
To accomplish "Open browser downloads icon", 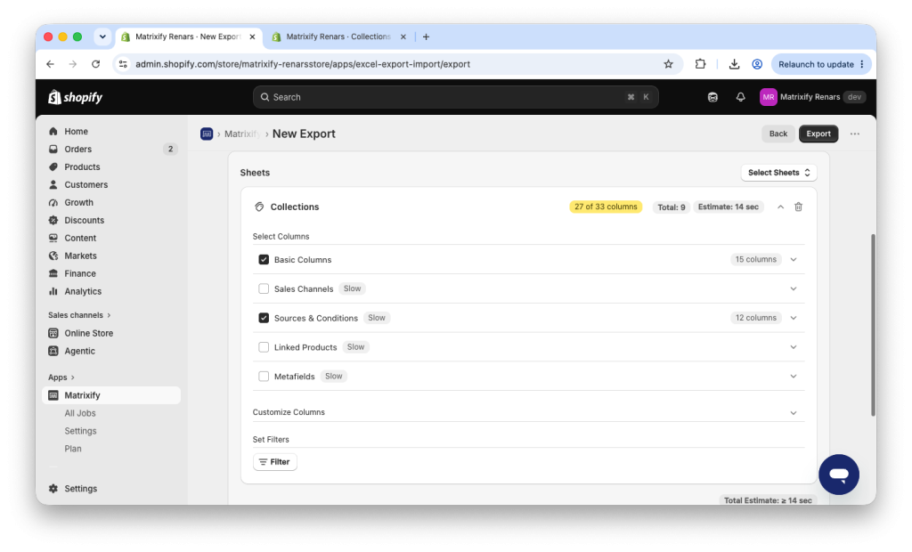I will point(734,64).
